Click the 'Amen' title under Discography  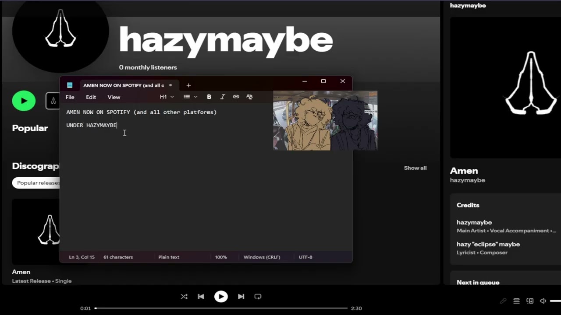21,272
